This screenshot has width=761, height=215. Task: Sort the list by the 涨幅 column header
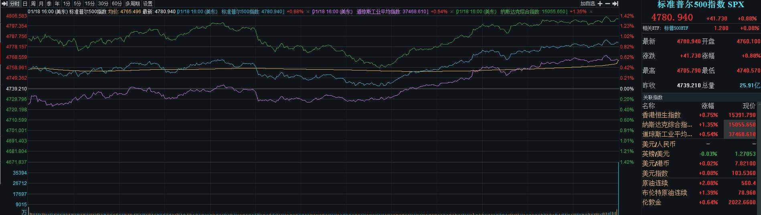point(708,106)
